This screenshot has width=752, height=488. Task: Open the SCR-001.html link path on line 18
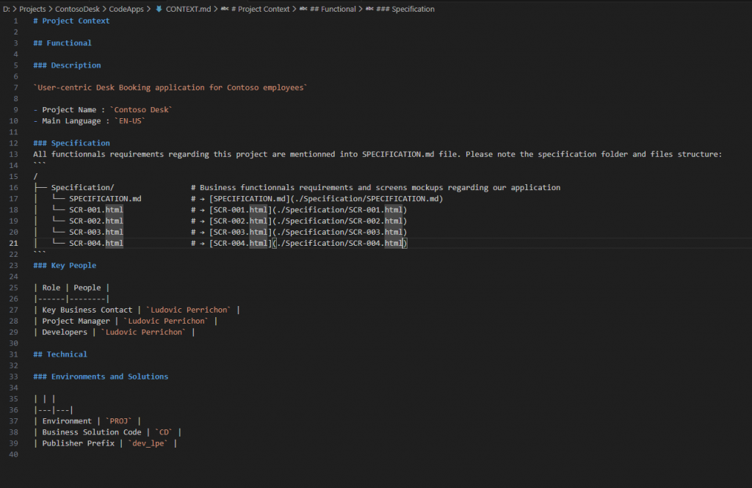click(339, 210)
